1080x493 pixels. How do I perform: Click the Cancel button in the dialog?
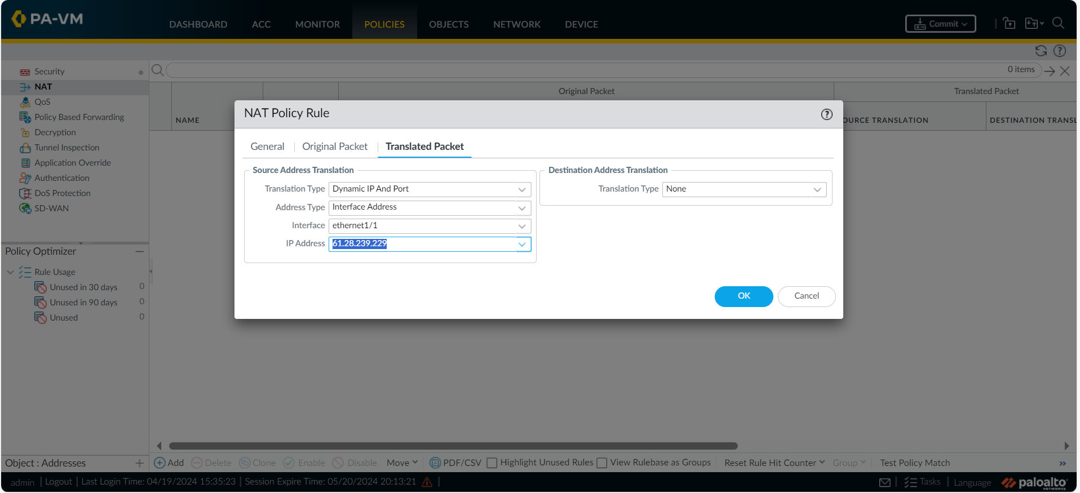coord(806,296)
